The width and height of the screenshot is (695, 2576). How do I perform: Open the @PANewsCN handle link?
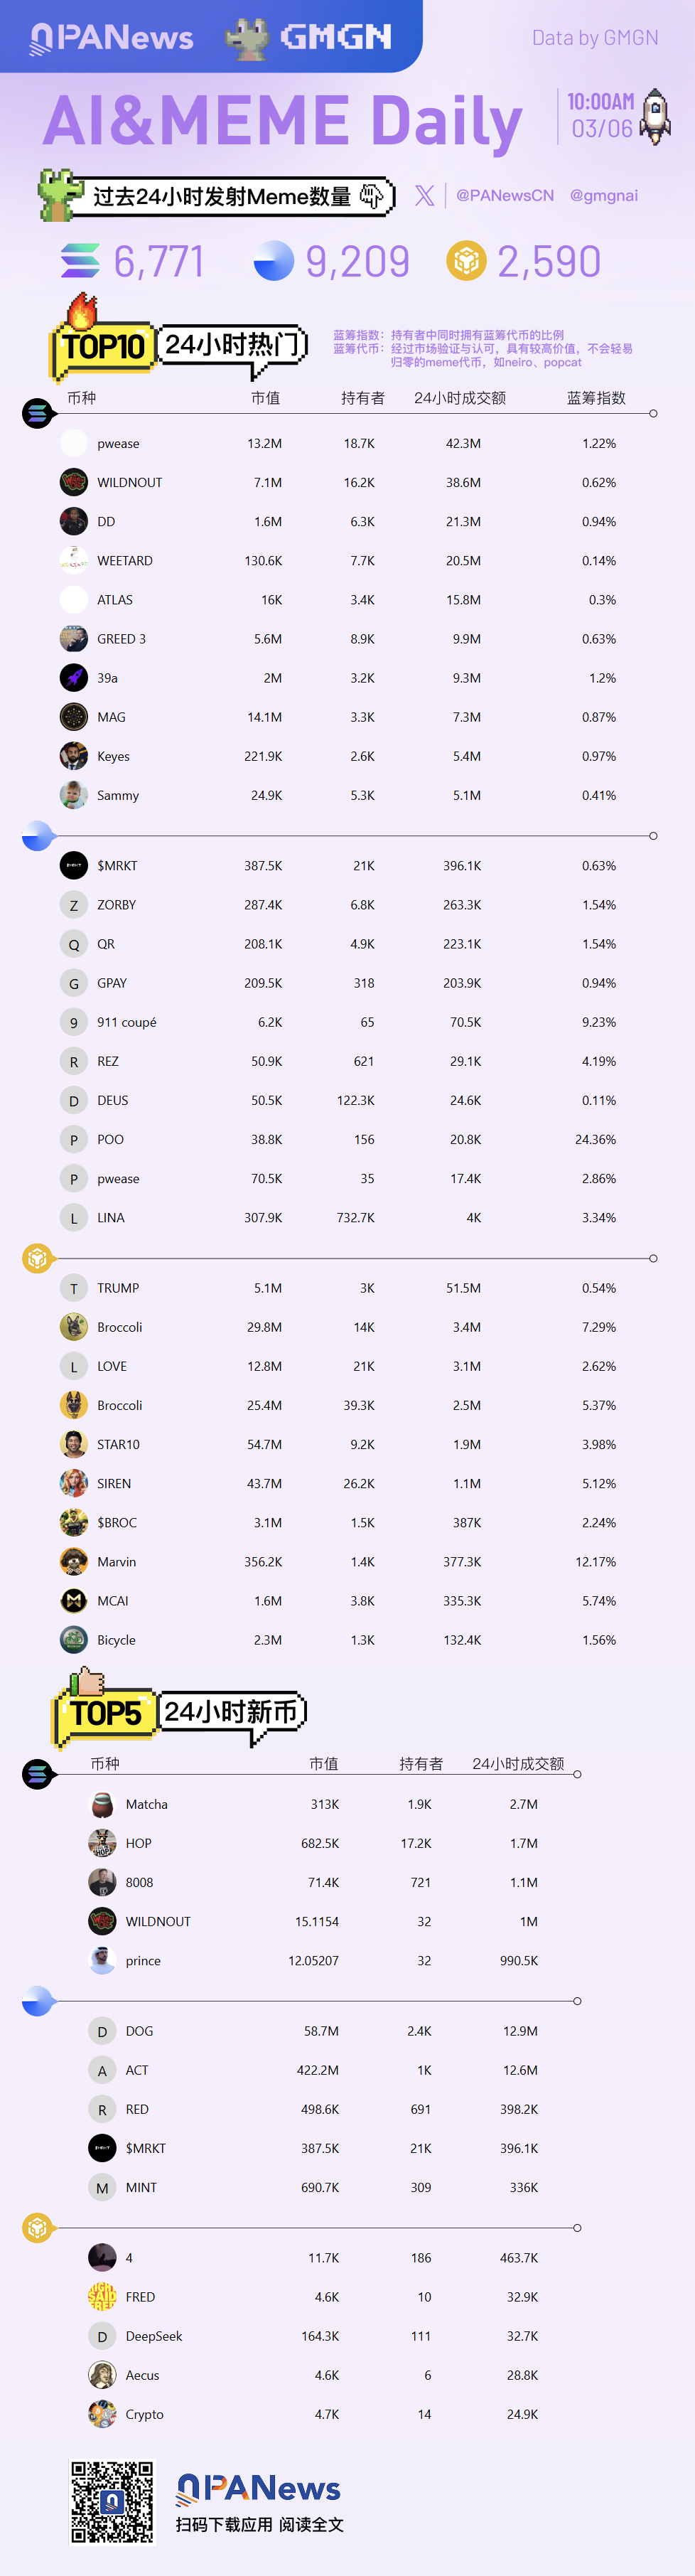(x=505, y=195)
